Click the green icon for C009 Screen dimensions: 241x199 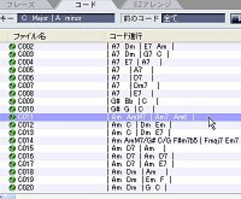(12, 101)
